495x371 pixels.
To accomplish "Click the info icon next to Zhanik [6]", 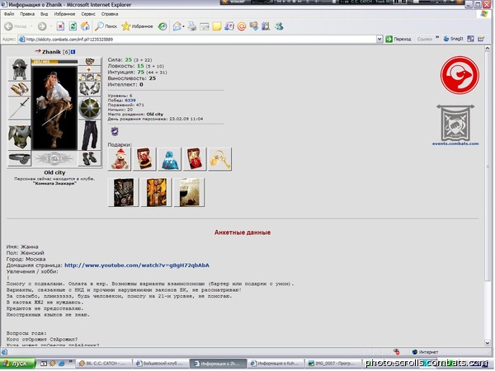I will 73,51.
